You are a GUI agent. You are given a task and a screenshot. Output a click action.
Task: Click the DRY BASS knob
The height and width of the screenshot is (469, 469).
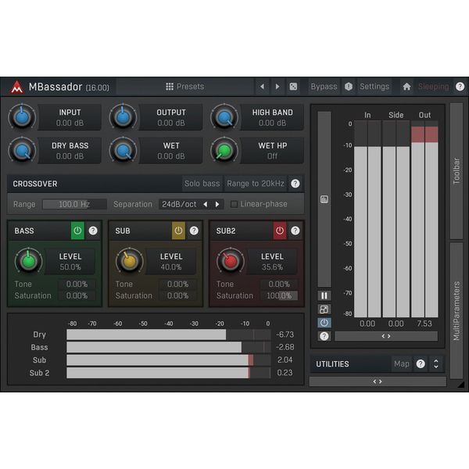tap(22, 150)
